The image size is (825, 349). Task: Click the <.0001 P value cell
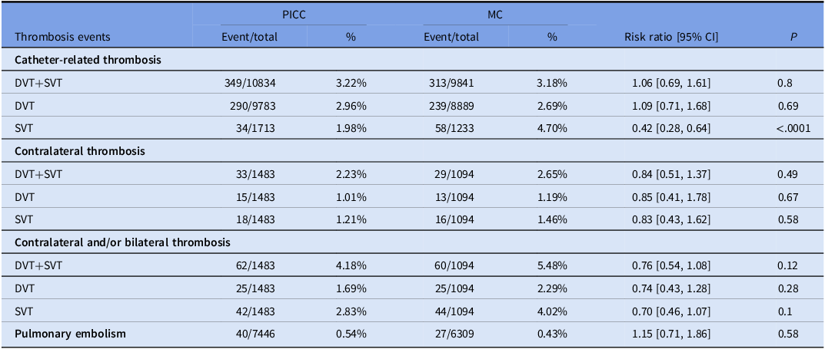pos(794,127)
